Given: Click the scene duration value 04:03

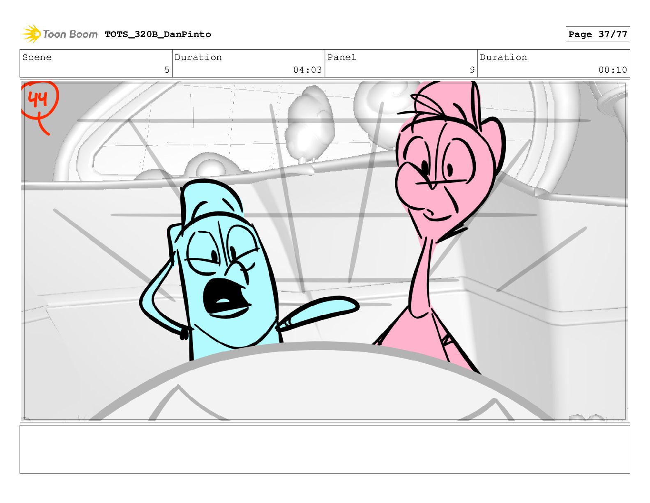Looking at the screenshot, I should coord(307,70).
